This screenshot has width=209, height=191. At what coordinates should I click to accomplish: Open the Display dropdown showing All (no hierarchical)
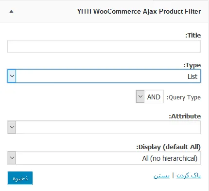click(104, 158)
